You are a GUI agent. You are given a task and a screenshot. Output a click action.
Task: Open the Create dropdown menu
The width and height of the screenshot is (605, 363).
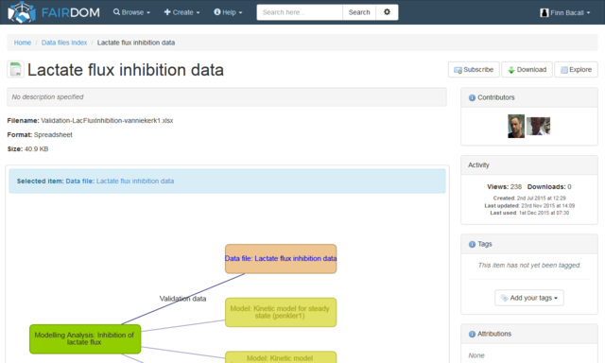click(181, 12)
